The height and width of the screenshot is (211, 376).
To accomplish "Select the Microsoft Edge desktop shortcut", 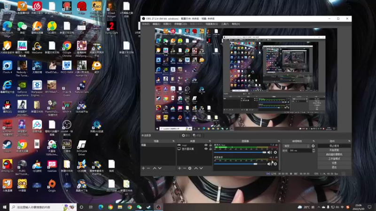I will click(7, 29).
